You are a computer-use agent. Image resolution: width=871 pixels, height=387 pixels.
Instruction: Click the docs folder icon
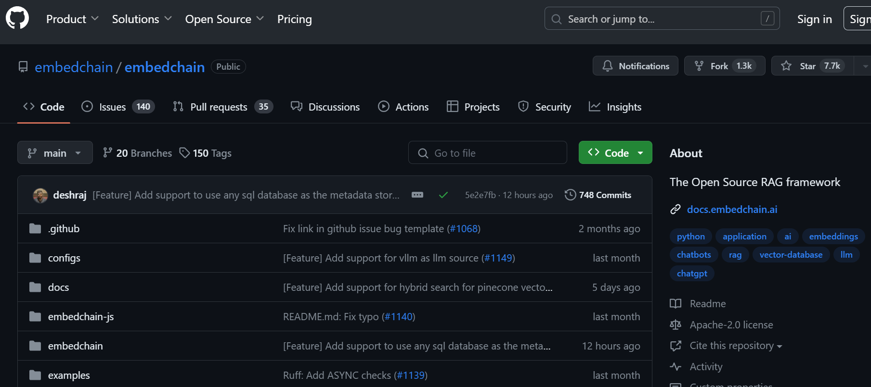pyautogui.click(x=35, y=287)
